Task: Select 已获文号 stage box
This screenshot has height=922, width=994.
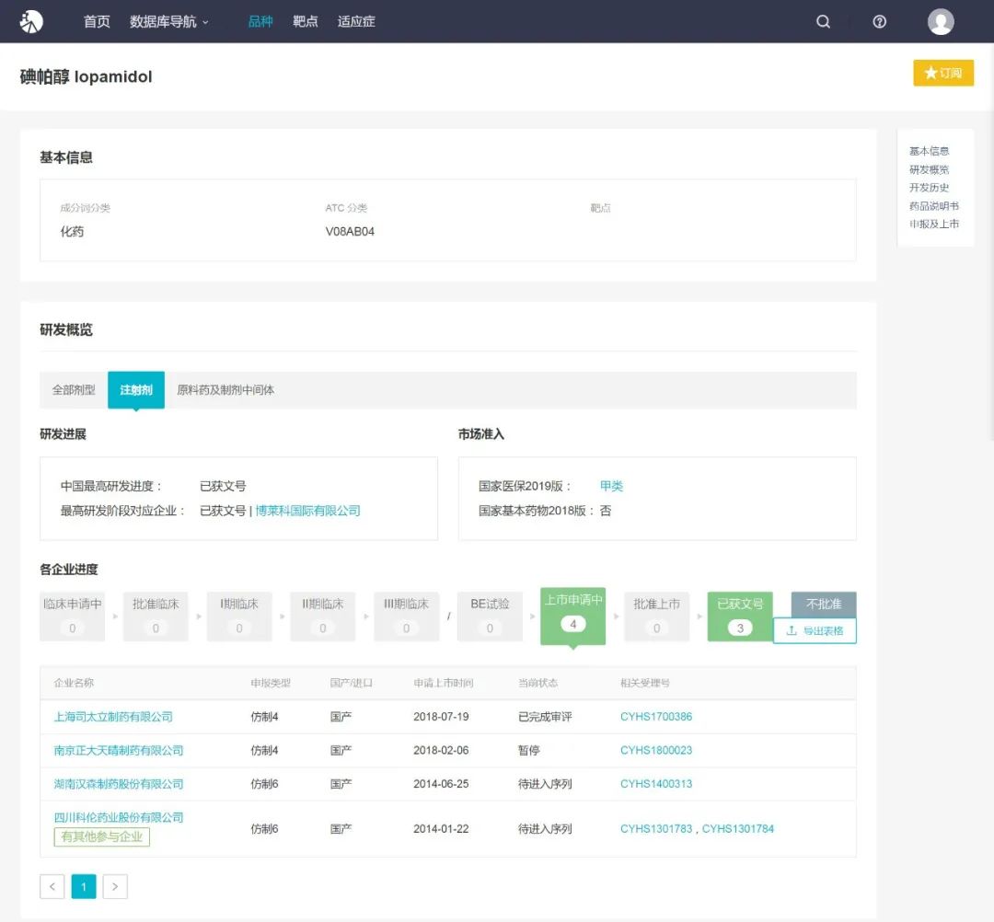Action: pyautogui.click(x=740, y=617)
